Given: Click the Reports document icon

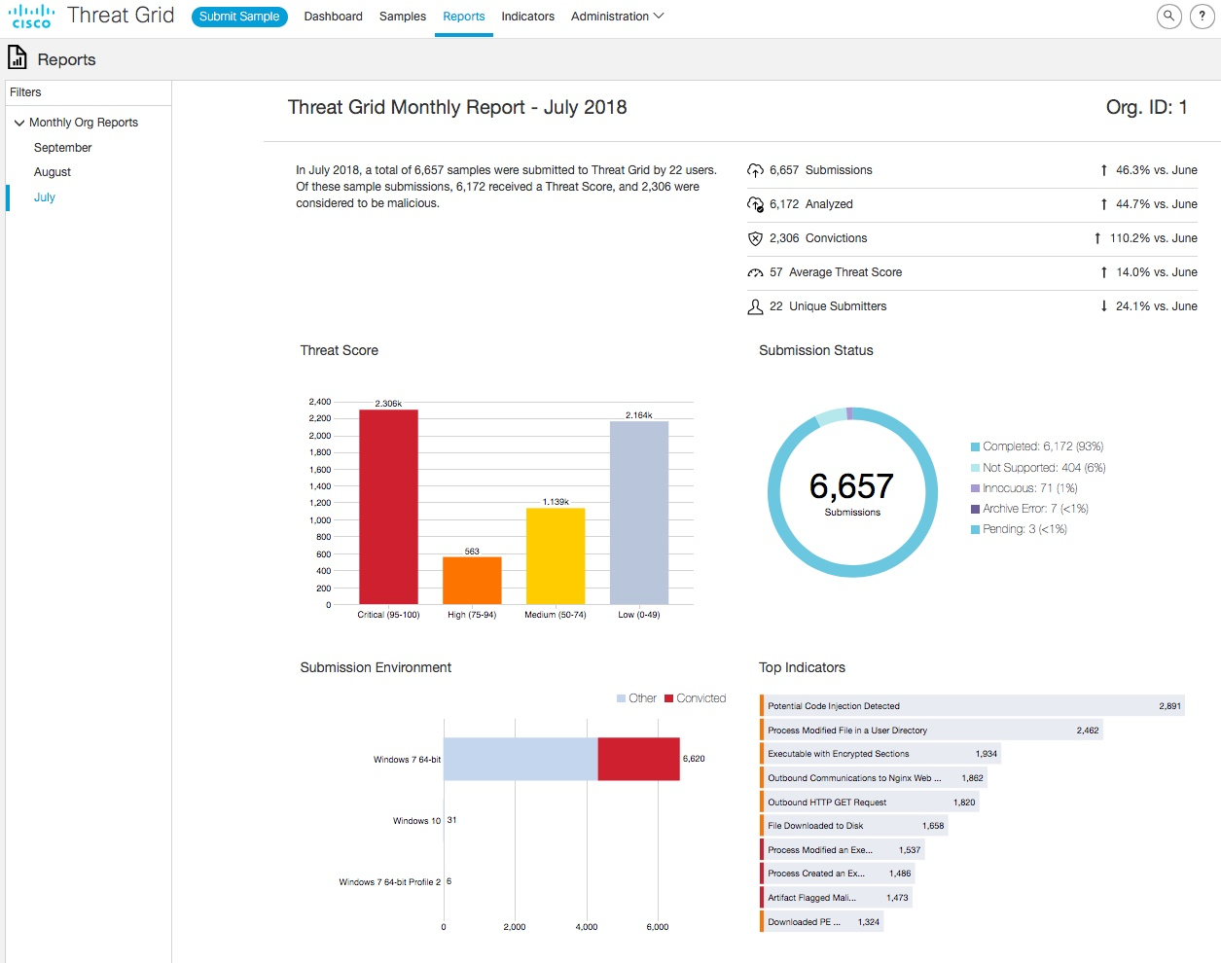Looking at the screenshot, I should (18, 58).
